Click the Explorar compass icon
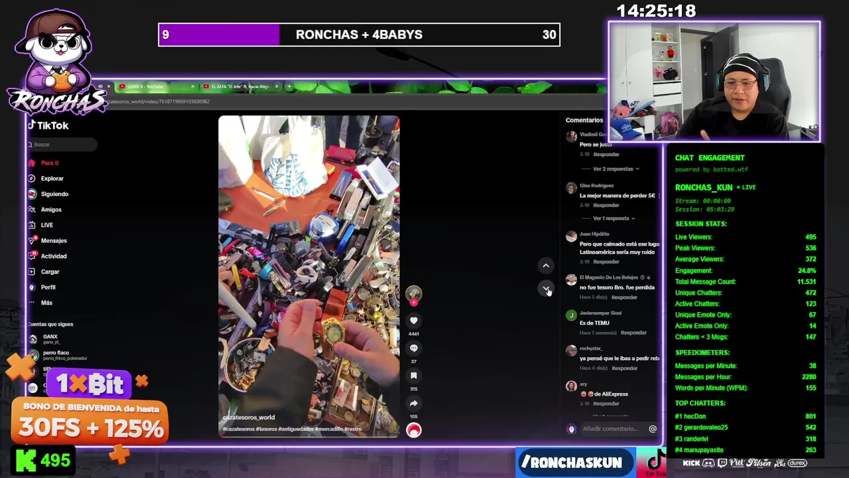Image resolution: width=849 pixels, height=478 pixels. pos(32,179)
